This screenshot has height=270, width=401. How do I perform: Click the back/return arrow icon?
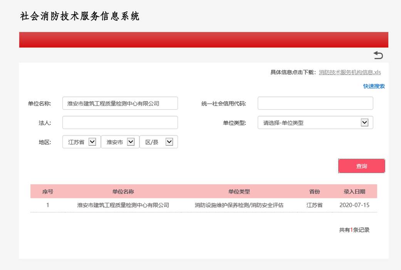point(379,55)
